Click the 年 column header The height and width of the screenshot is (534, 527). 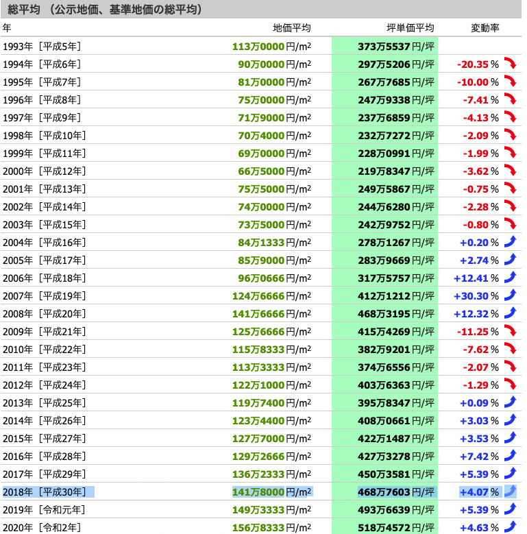(x=7, y=28)
